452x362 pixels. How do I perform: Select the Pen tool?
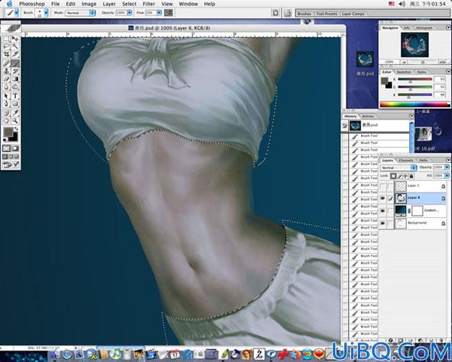click(6, 103)
